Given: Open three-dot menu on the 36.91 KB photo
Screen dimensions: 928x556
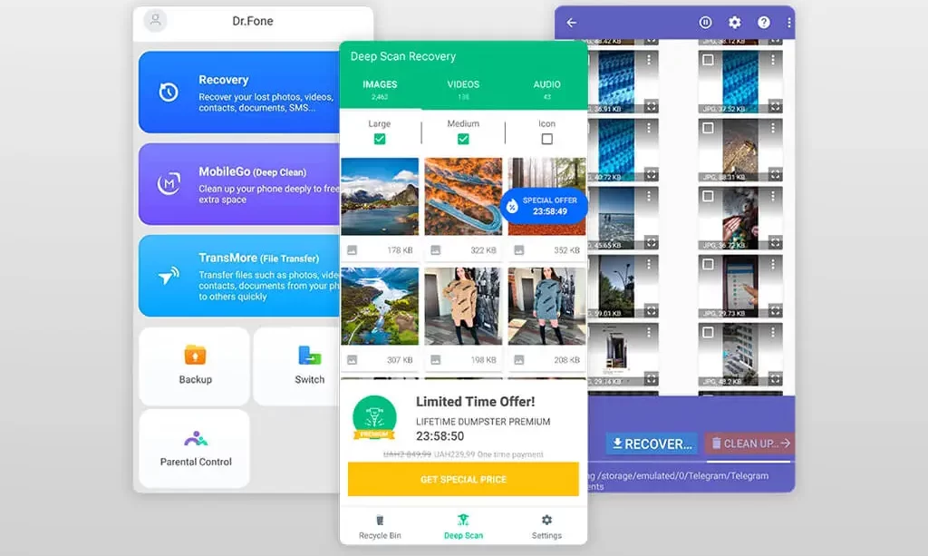Looking at the screenshot, I should pos(649,60).
